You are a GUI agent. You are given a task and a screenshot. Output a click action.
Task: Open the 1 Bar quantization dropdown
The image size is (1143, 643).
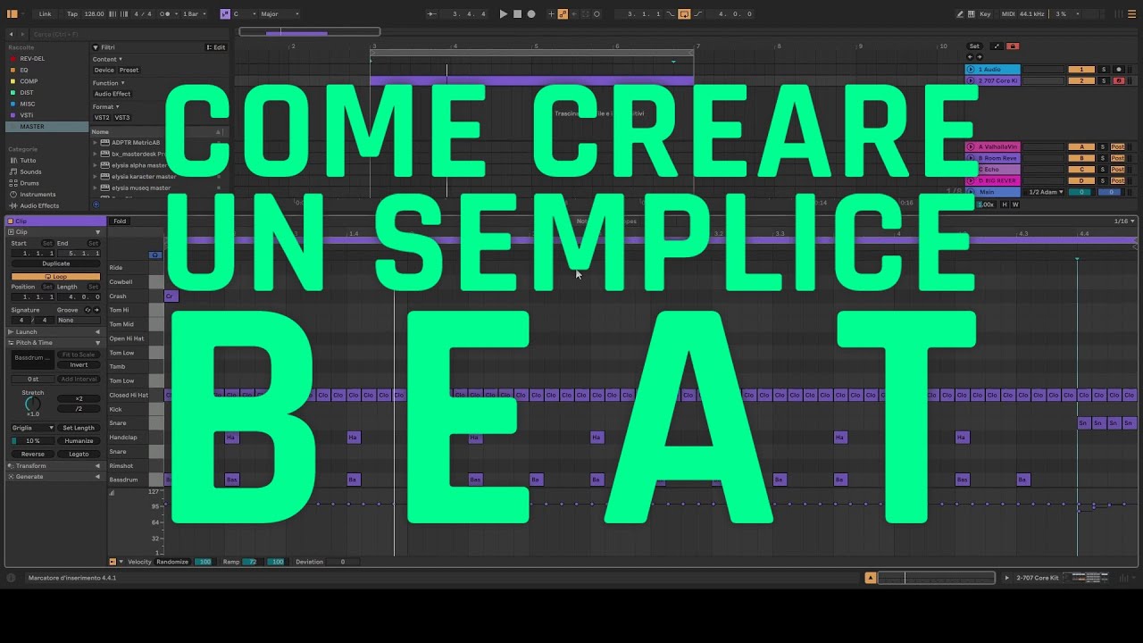[x=194, y=14]
